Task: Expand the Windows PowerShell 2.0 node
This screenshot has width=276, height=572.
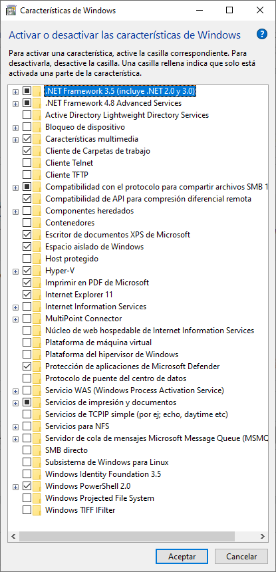Action: click(x=15, y=488)
